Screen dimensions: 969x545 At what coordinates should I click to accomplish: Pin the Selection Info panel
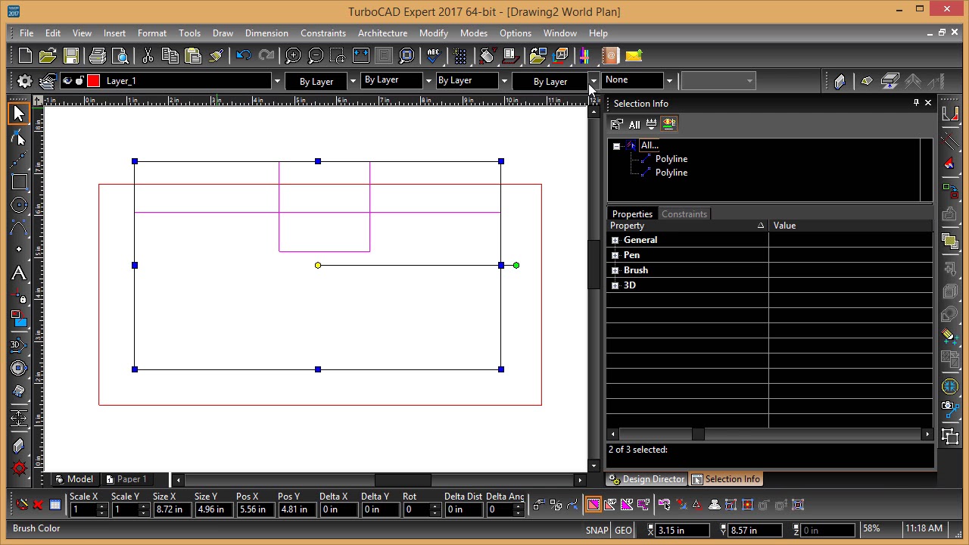point(916,103)
